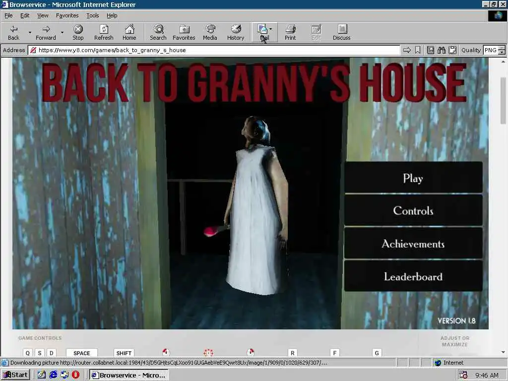Click the page vertical scrollbar thumb
This screenshot has width=508, height=381.
503,100
